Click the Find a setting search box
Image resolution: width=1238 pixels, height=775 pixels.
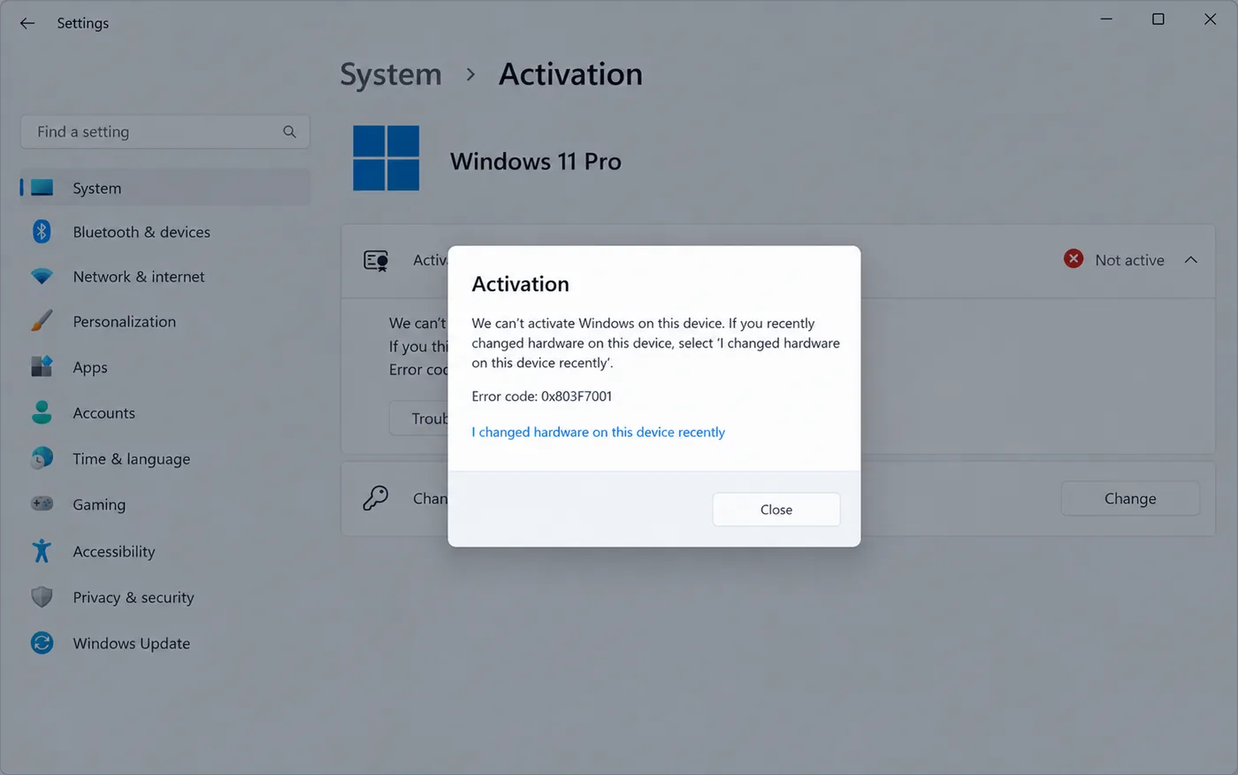165,132
